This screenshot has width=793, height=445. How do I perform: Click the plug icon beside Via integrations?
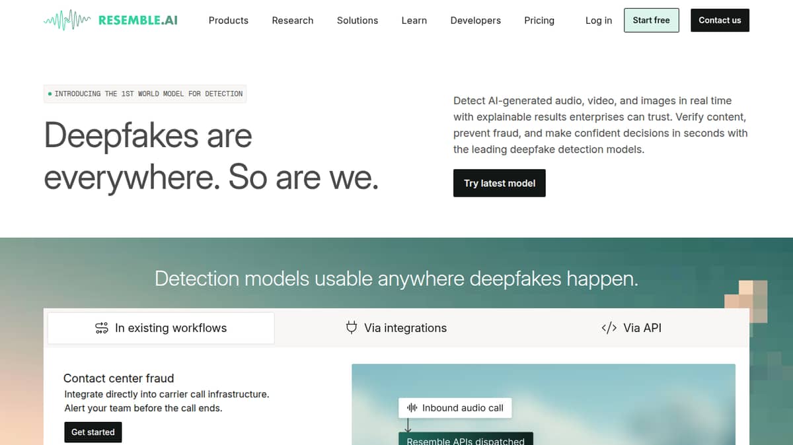coord(352,327)
